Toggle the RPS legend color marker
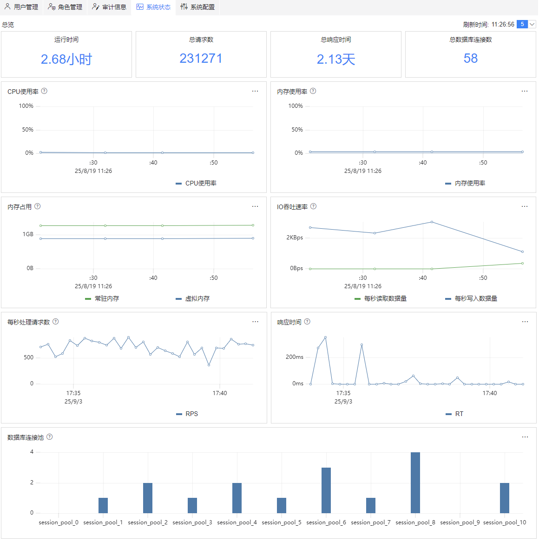539x542 pixels. [x=179, y=414]
